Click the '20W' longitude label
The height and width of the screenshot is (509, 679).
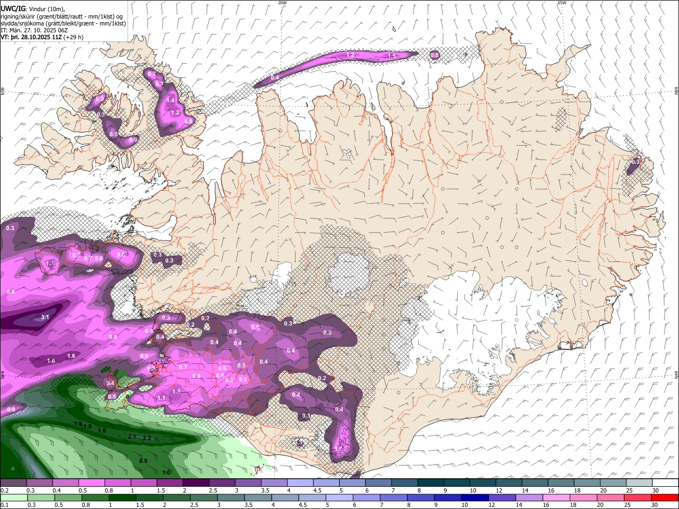tap(282, 3)
